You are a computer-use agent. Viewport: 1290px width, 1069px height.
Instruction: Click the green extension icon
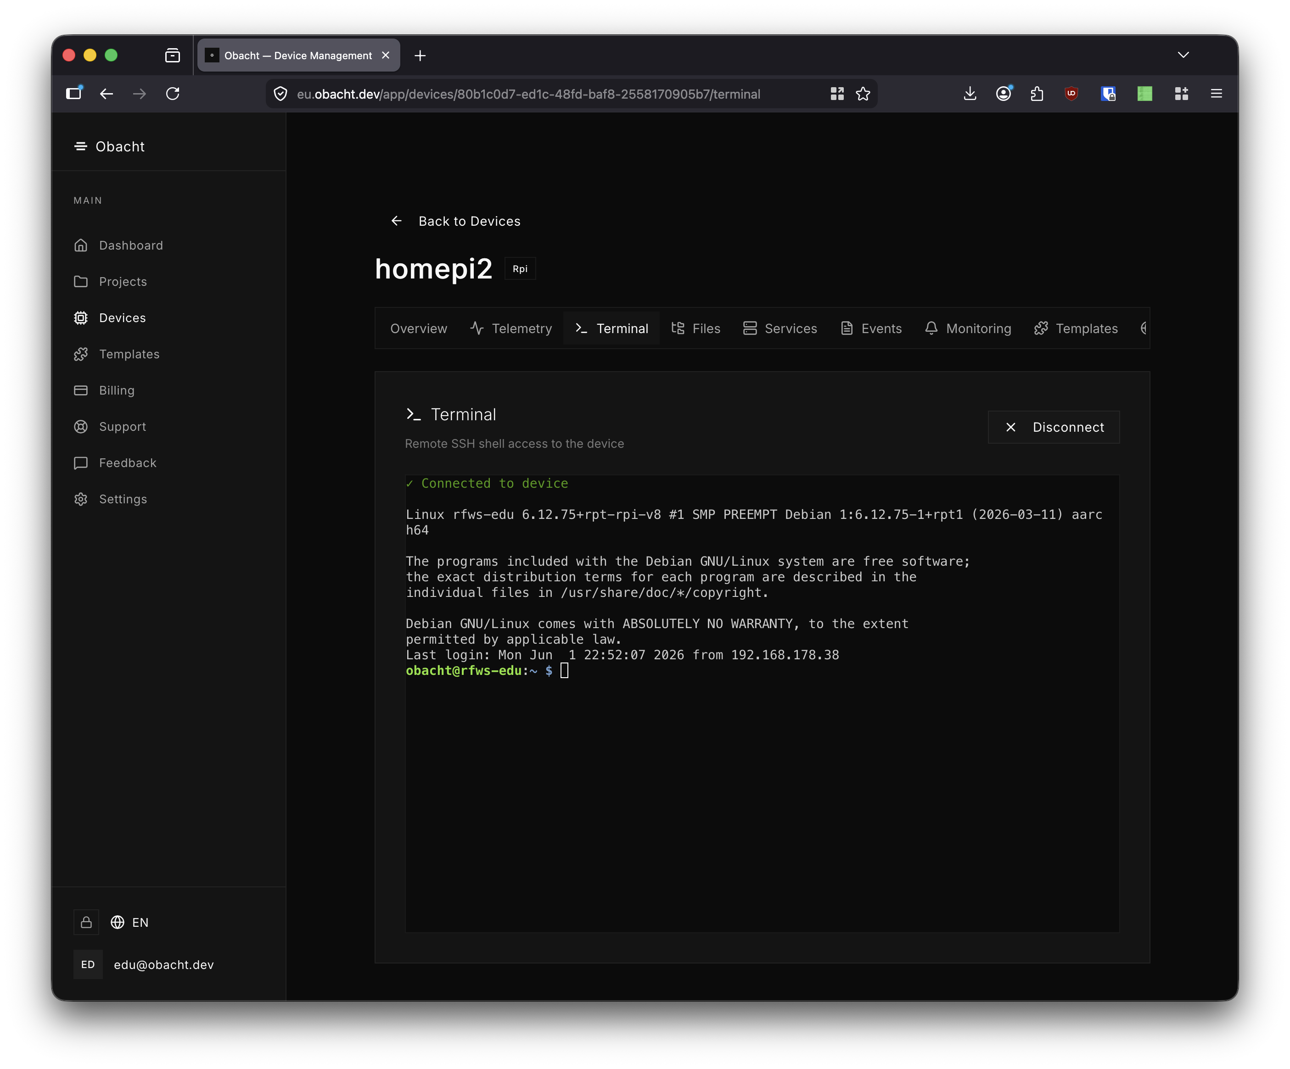tap(1144, 93)
